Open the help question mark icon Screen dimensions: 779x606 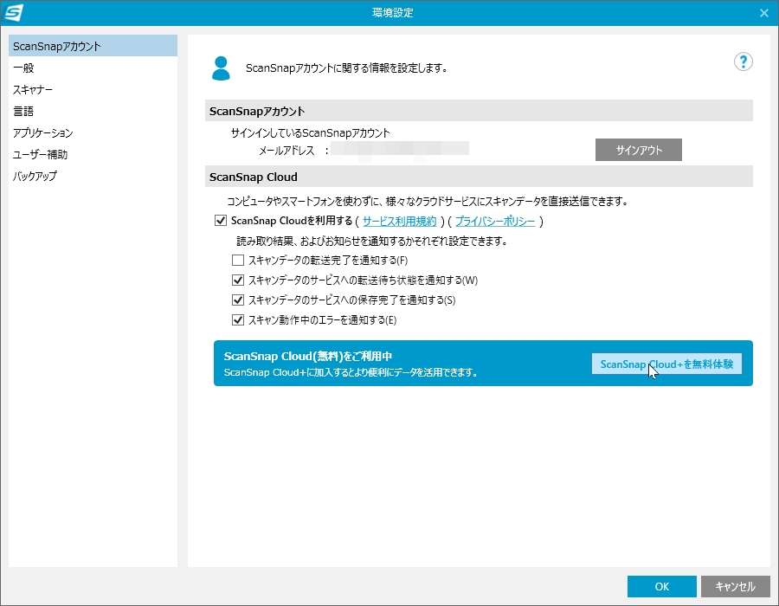point(743,62)
